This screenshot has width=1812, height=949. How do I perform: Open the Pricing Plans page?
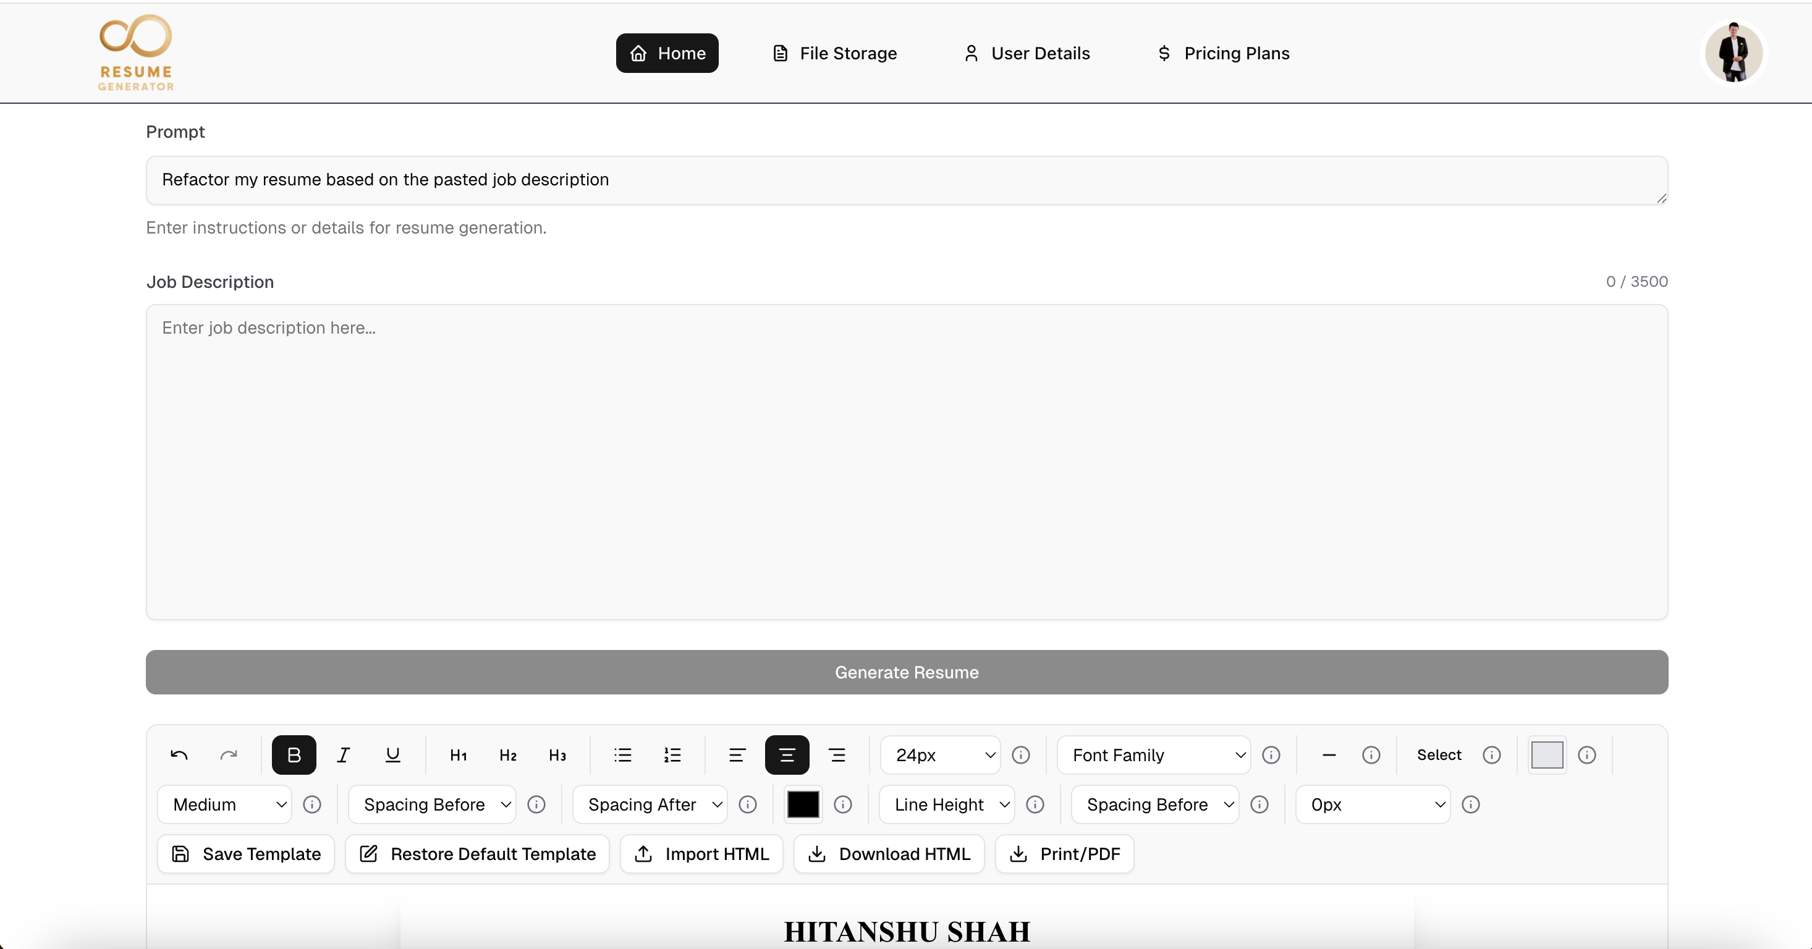1223,53
